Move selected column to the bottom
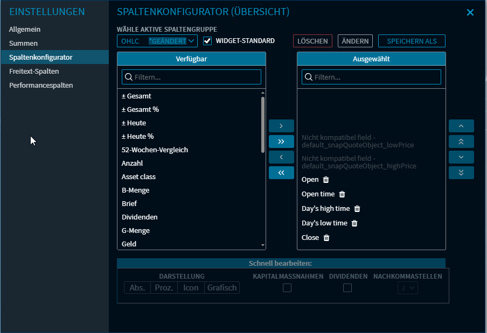 (x=461, y=173)
